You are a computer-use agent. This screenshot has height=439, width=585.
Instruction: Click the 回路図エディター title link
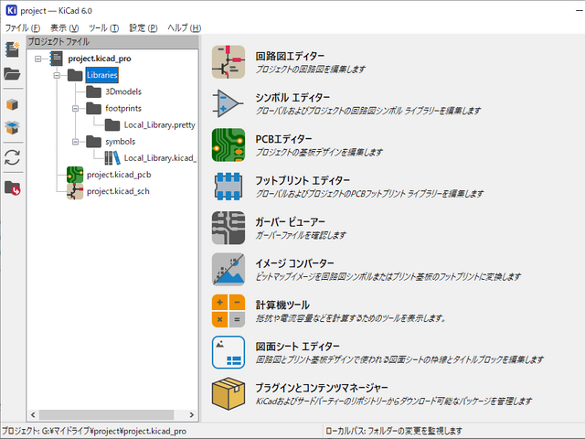pyautogui.click(x=290, y=56)
